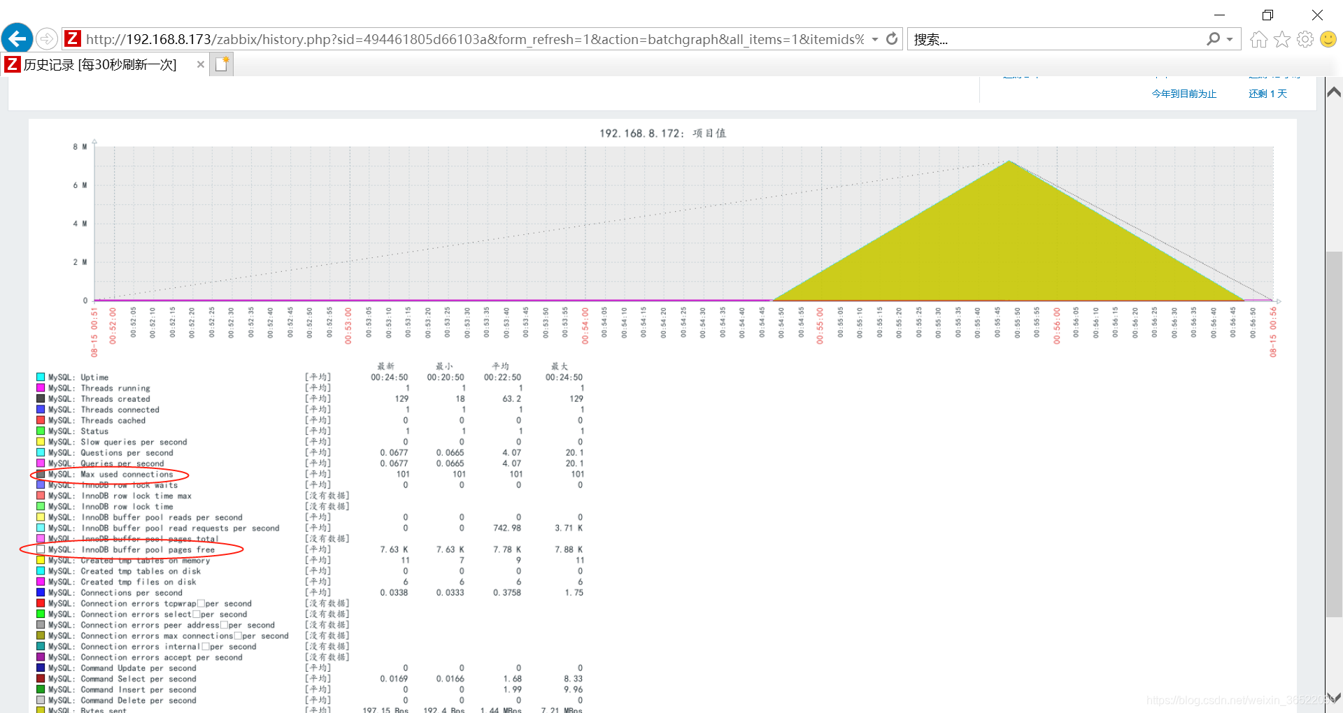Click the 00:53:00 red time axis marker

348,326
